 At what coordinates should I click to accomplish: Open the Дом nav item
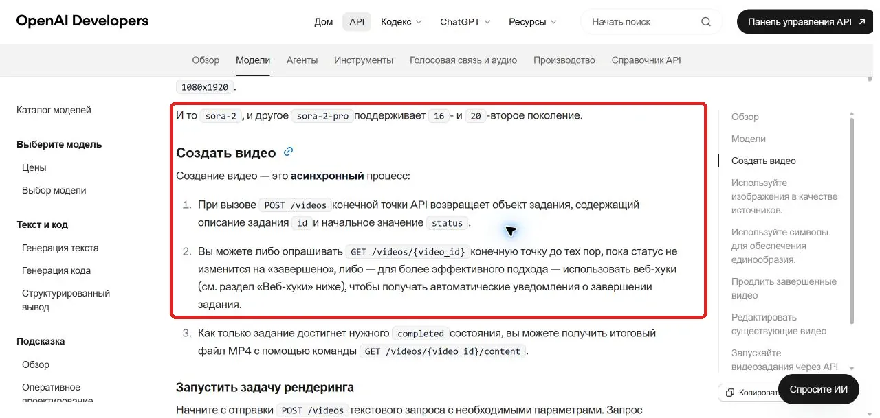click(x=323, y=22)
